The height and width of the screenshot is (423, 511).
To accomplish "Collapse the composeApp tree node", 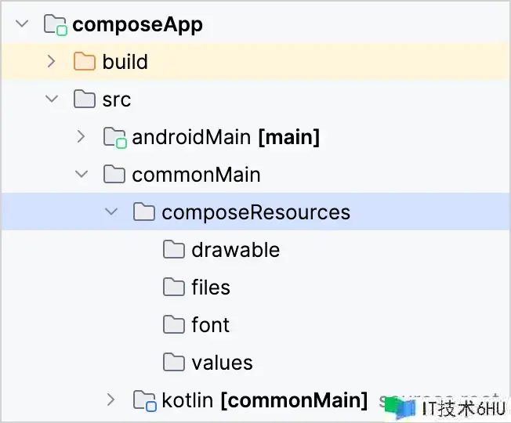I will (22, 24).
